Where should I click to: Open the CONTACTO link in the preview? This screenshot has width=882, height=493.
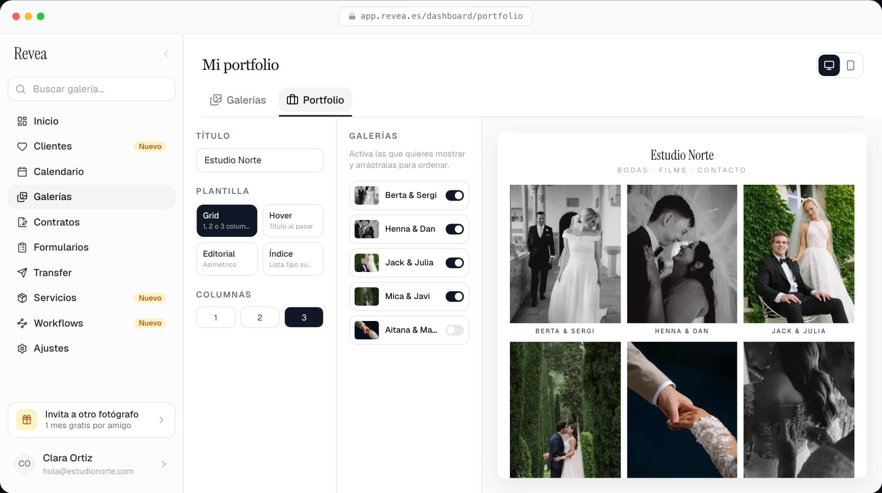722,170
